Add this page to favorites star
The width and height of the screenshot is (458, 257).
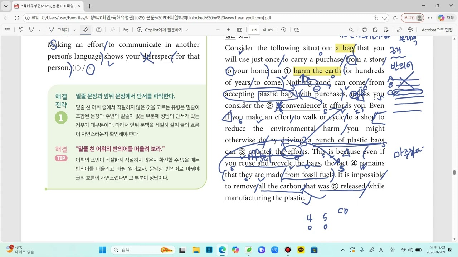[x=384, y=18]
